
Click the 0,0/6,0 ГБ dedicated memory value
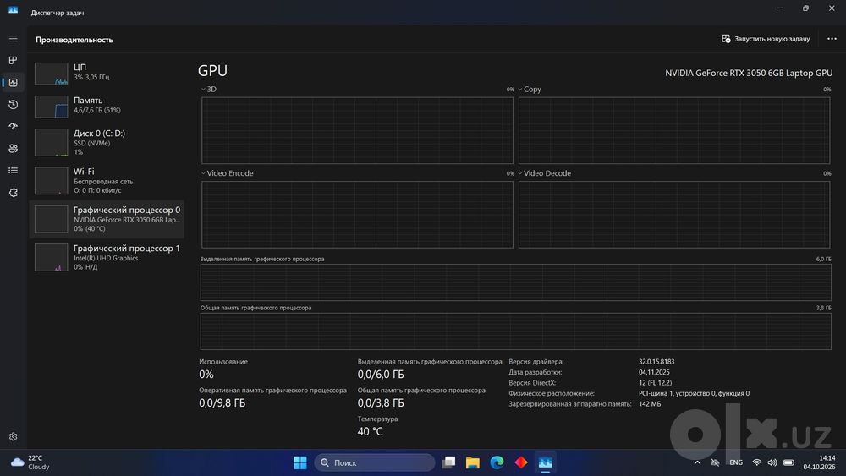[381, 374]
